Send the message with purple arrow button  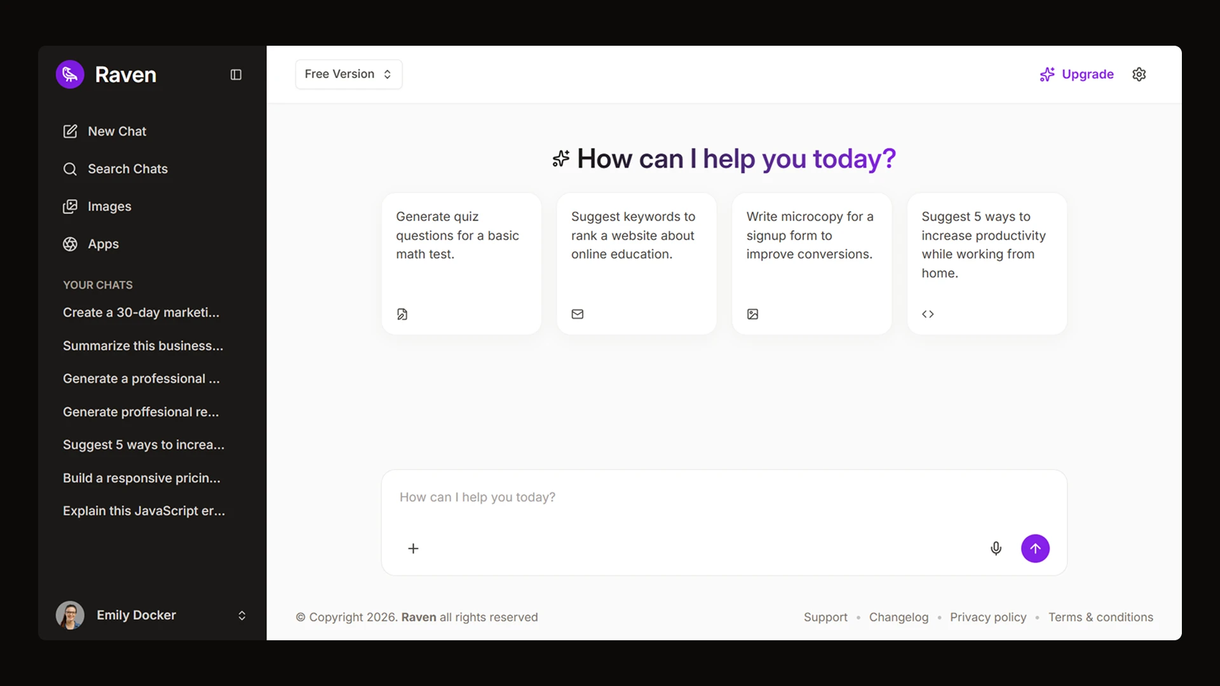tap(1035, 548)
